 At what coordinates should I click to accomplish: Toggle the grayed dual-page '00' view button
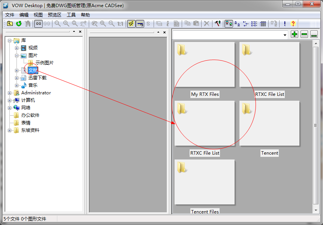click(47, 24)
